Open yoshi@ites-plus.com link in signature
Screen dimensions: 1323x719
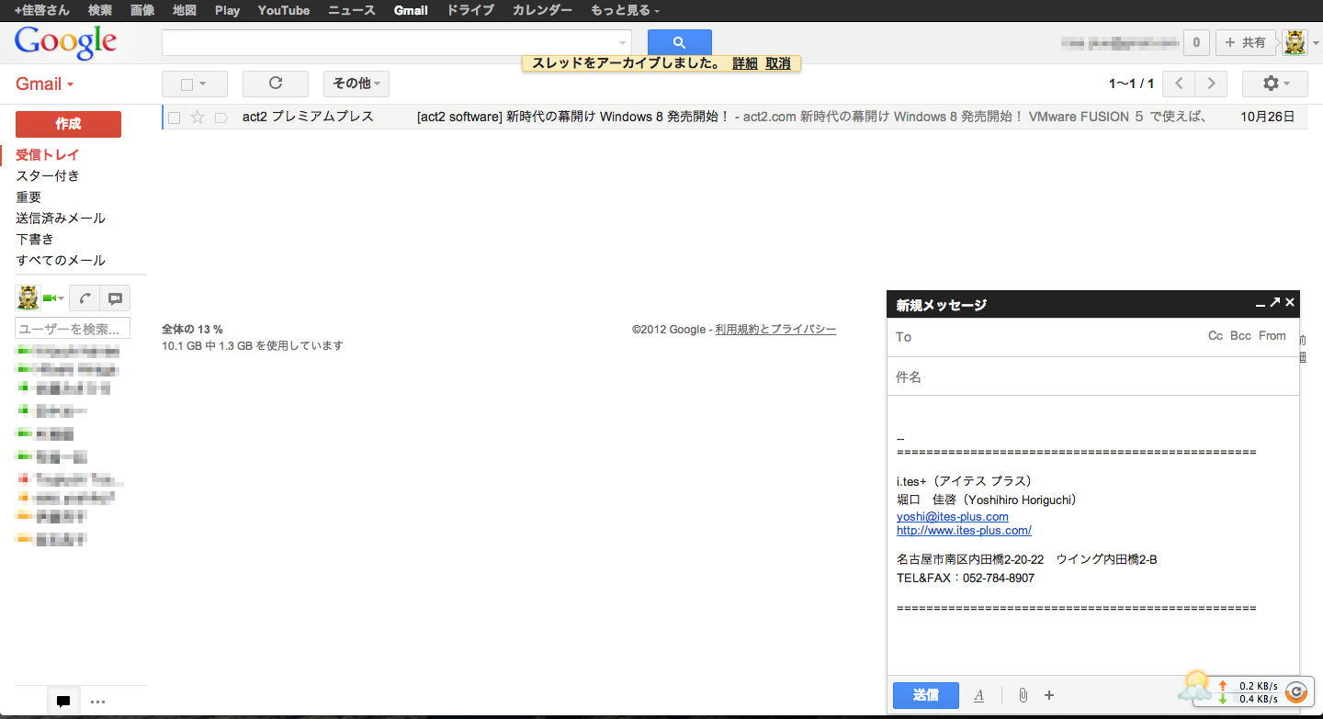pos(953,517)
